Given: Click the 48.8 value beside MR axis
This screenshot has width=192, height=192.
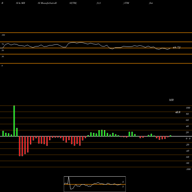Looking at the screenshot, I should 178,112.
